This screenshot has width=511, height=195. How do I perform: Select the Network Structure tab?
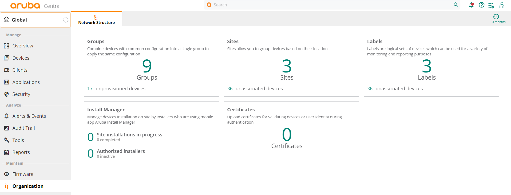pos(96,20)
